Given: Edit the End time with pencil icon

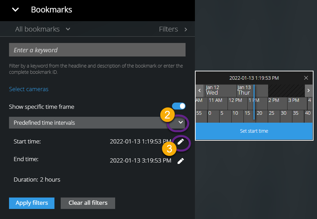Looking at the screenshot, I should coord(181,161).
